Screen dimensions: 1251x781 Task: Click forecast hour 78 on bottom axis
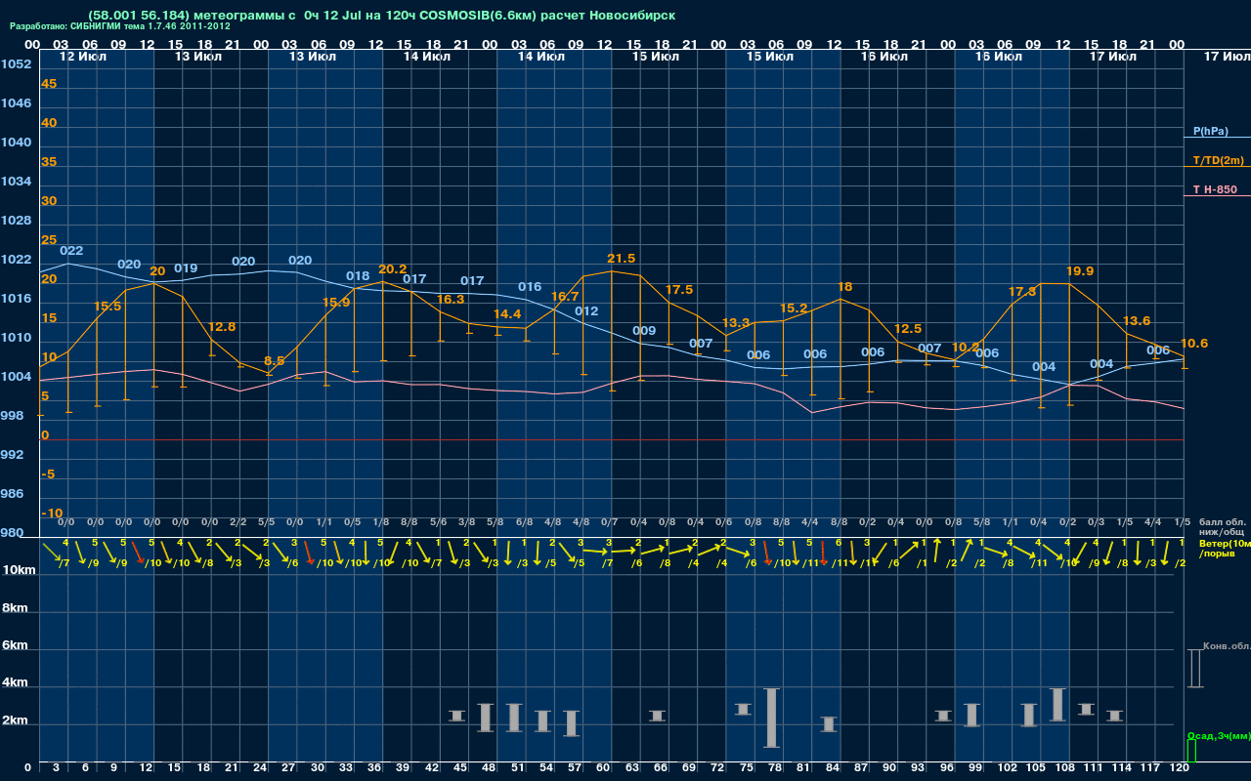[775, 768]
